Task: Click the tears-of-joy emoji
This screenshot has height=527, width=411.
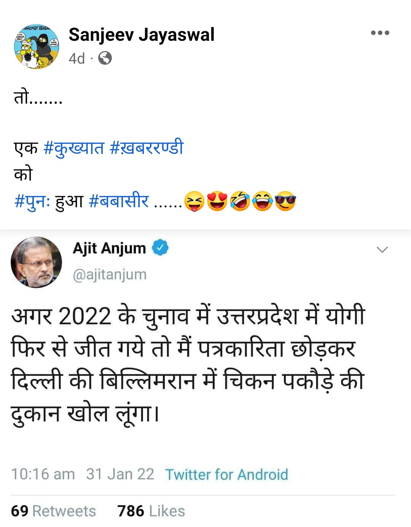Action: click(x=263, y=202)
